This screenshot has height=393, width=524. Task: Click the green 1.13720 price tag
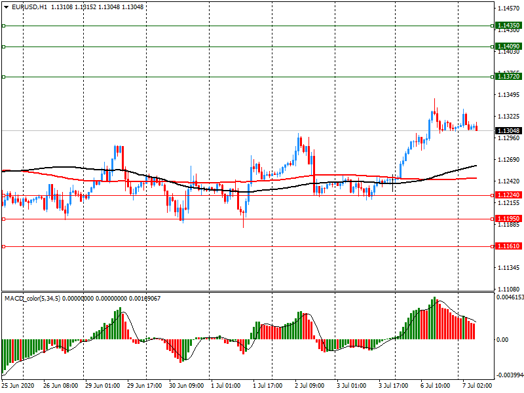(508, 77)
